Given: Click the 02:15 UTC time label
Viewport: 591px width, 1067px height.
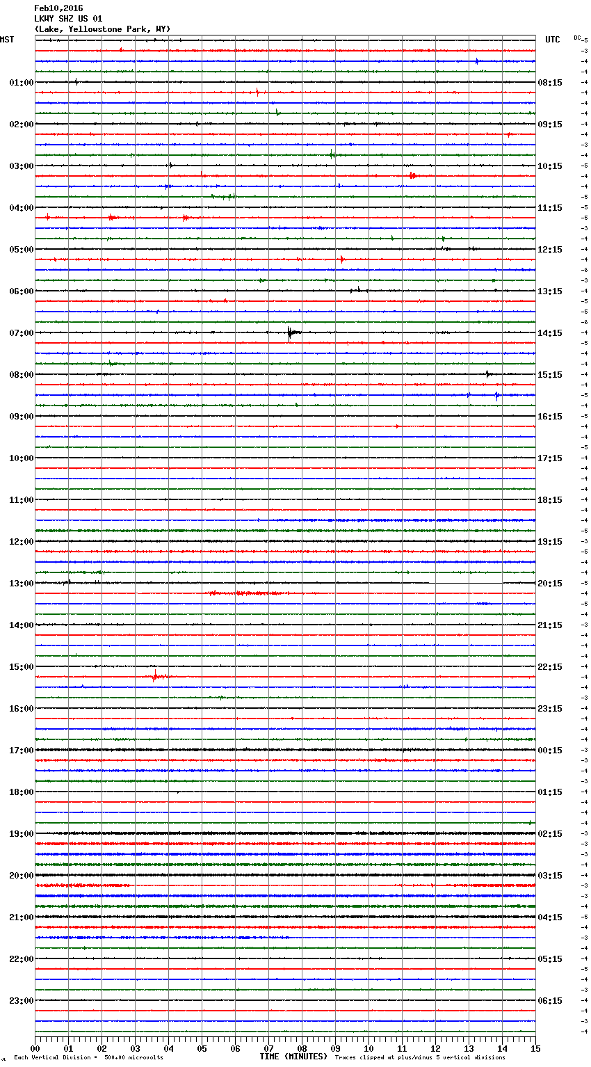Looking at the screenshot, I should [x=550, y=834].
